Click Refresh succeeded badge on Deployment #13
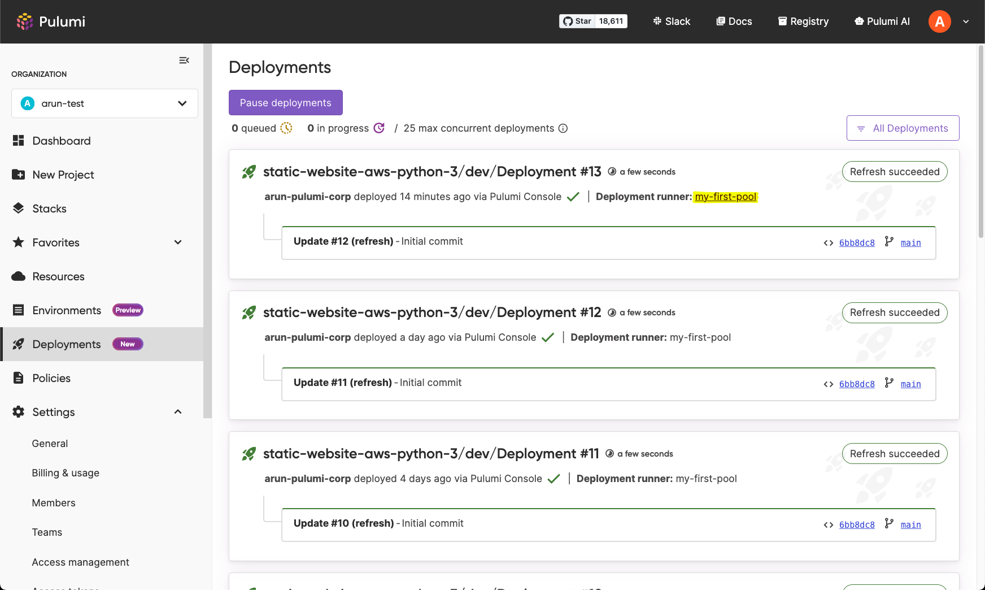The width and height of the screenshot is (985, 590). click(x=895, y=172)
